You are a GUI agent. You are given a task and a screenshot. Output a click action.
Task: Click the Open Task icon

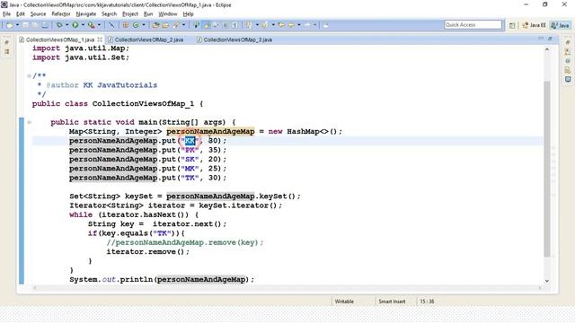click(x=165, y=25)
